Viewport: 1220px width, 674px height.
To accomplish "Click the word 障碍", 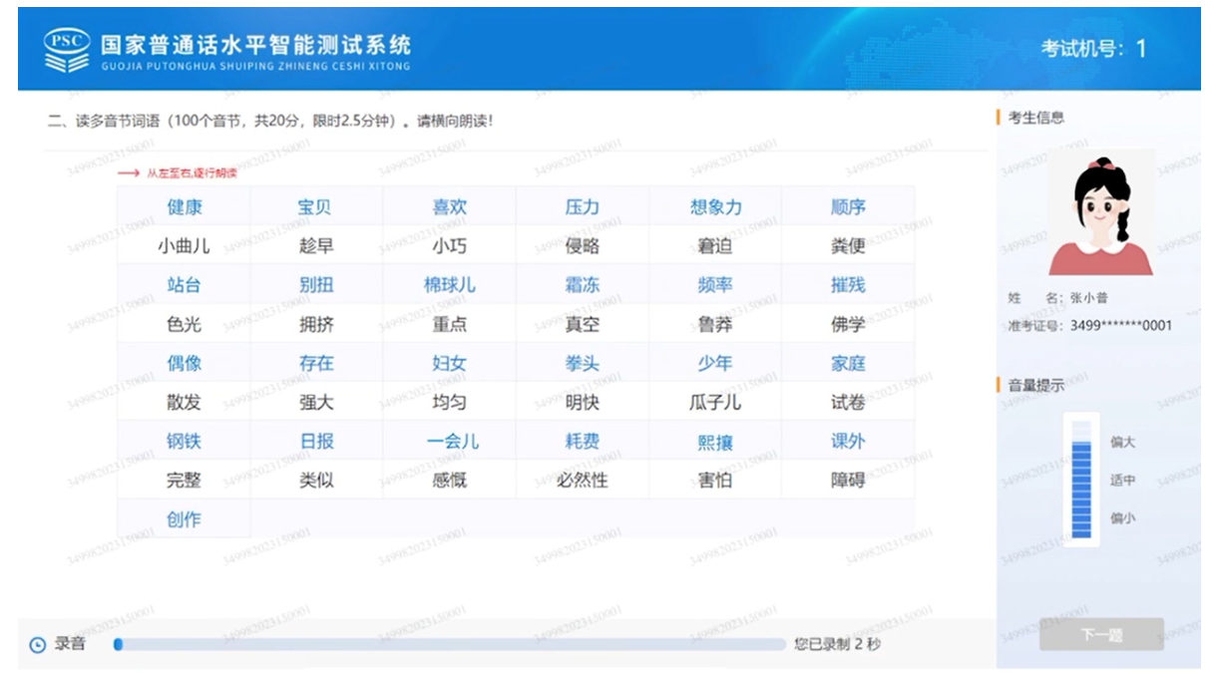I will [x=848, y=481].
